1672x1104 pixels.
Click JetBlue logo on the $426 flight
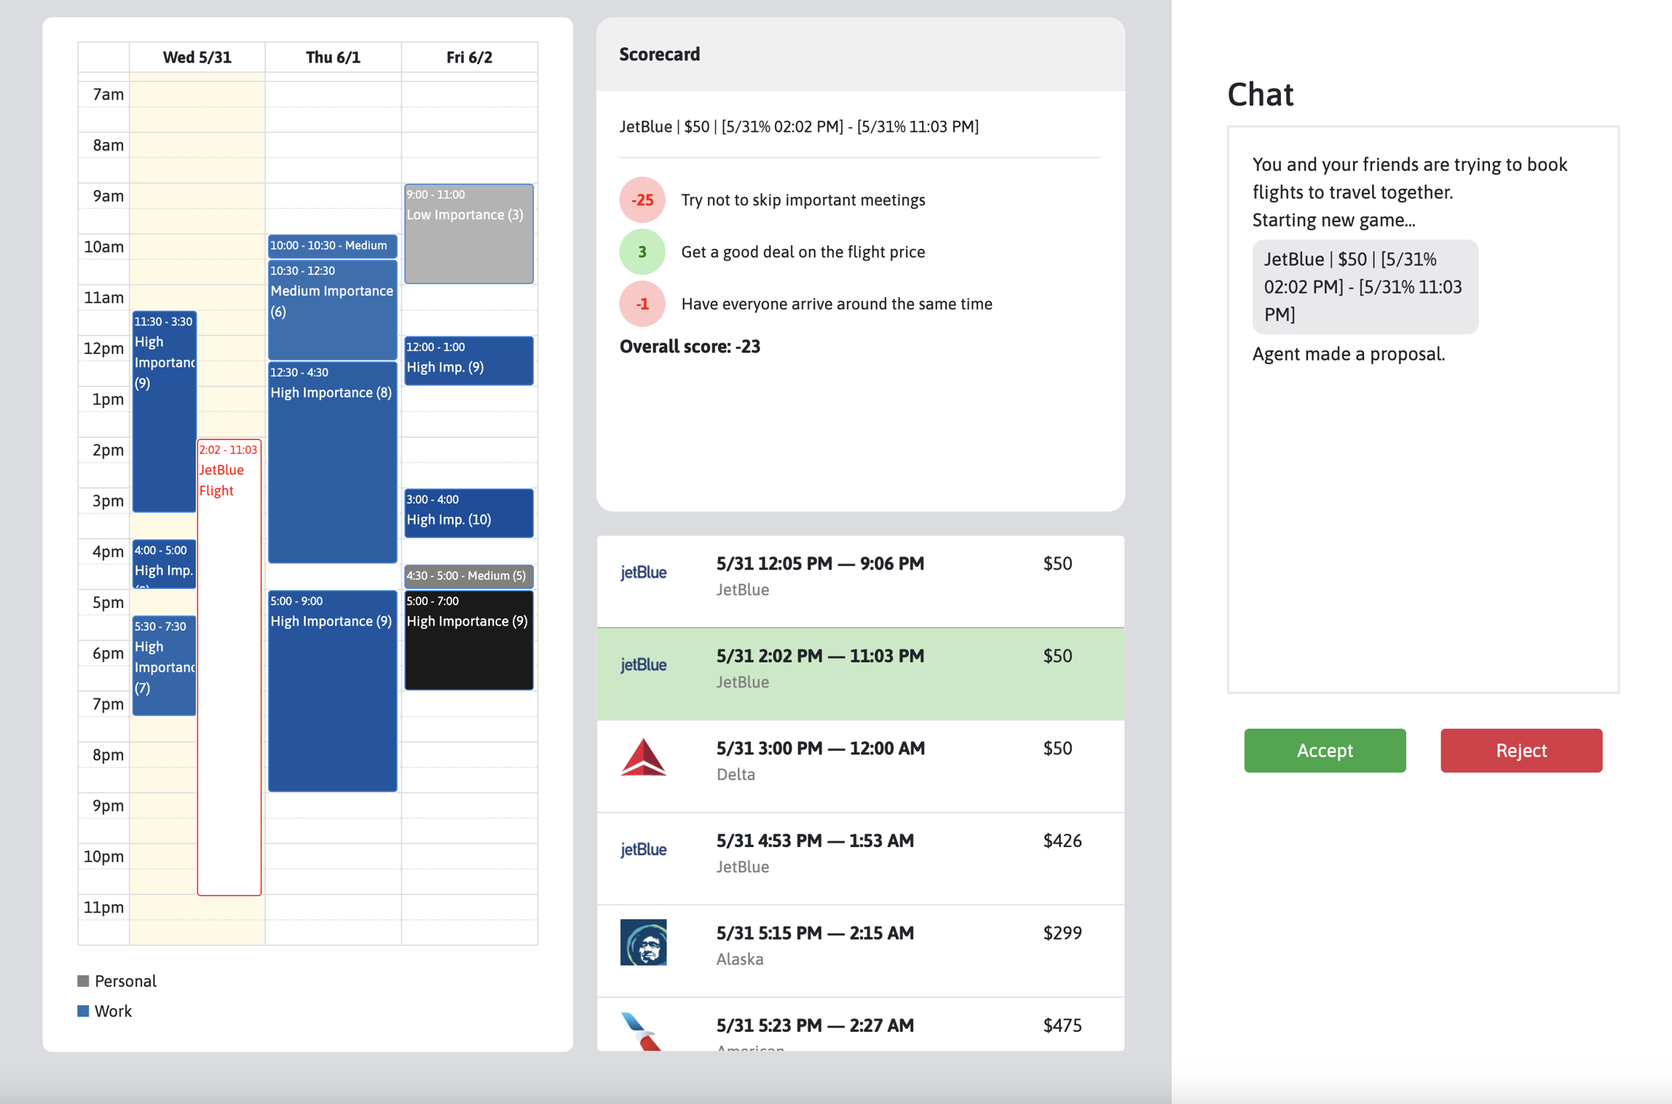(x=643, y=850)
